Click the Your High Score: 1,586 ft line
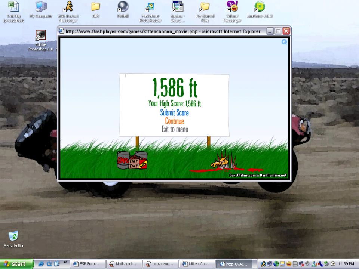The width and height of the screenshot is (359, 269). [175, 103]
